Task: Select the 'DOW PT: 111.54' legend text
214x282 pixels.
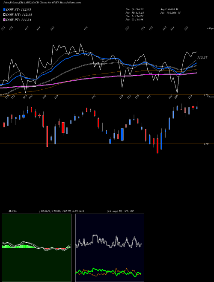Action: [19, 20]
